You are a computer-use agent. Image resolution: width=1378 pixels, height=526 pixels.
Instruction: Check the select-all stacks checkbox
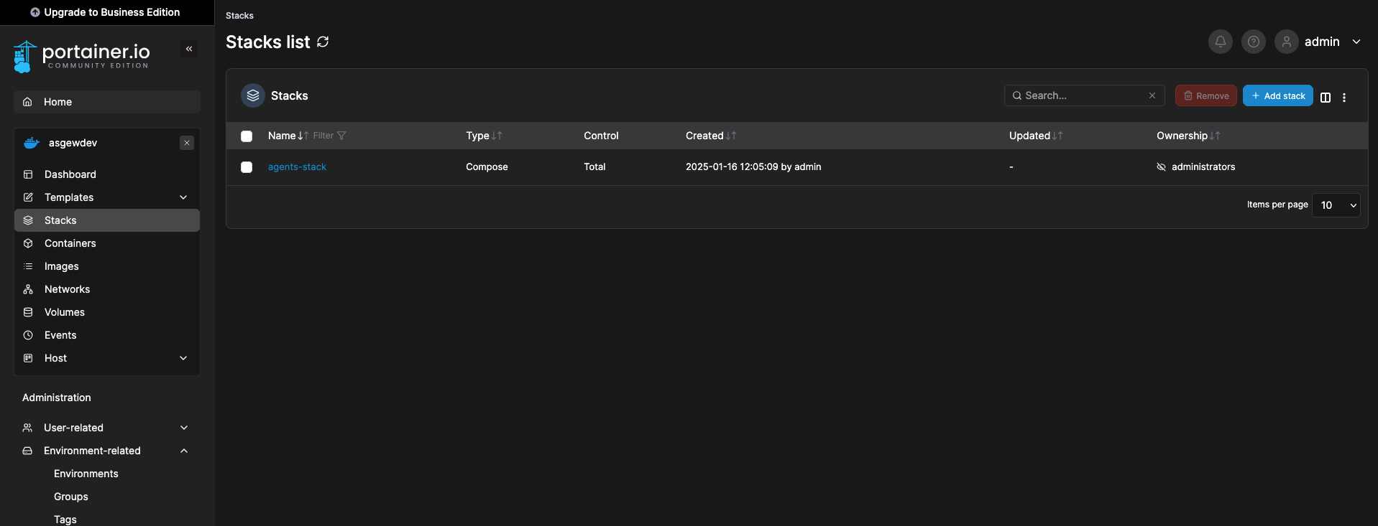(x=247, y=136)
